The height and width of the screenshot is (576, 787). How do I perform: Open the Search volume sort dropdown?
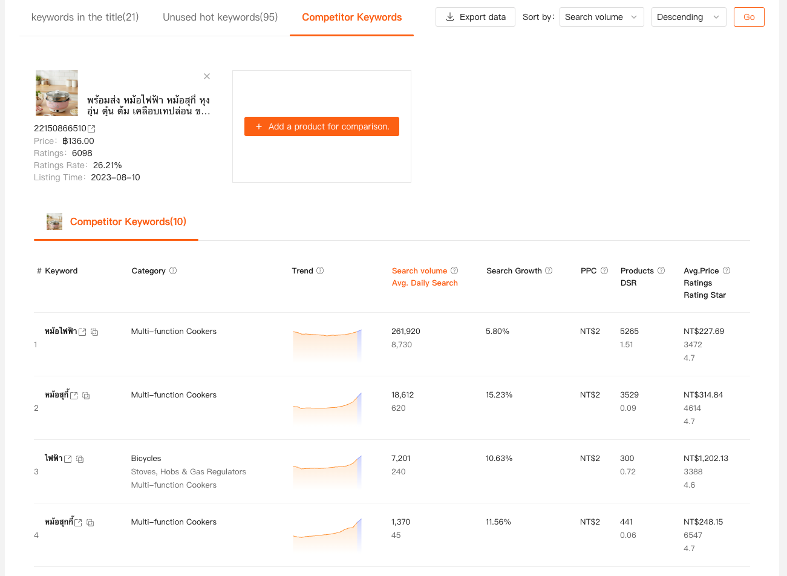(x=601, y=17)
